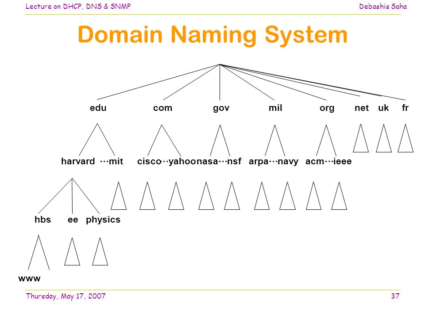Click the 'arpa' node label
The height and width of the screenshot is (318, 425).
click(259, 162)
